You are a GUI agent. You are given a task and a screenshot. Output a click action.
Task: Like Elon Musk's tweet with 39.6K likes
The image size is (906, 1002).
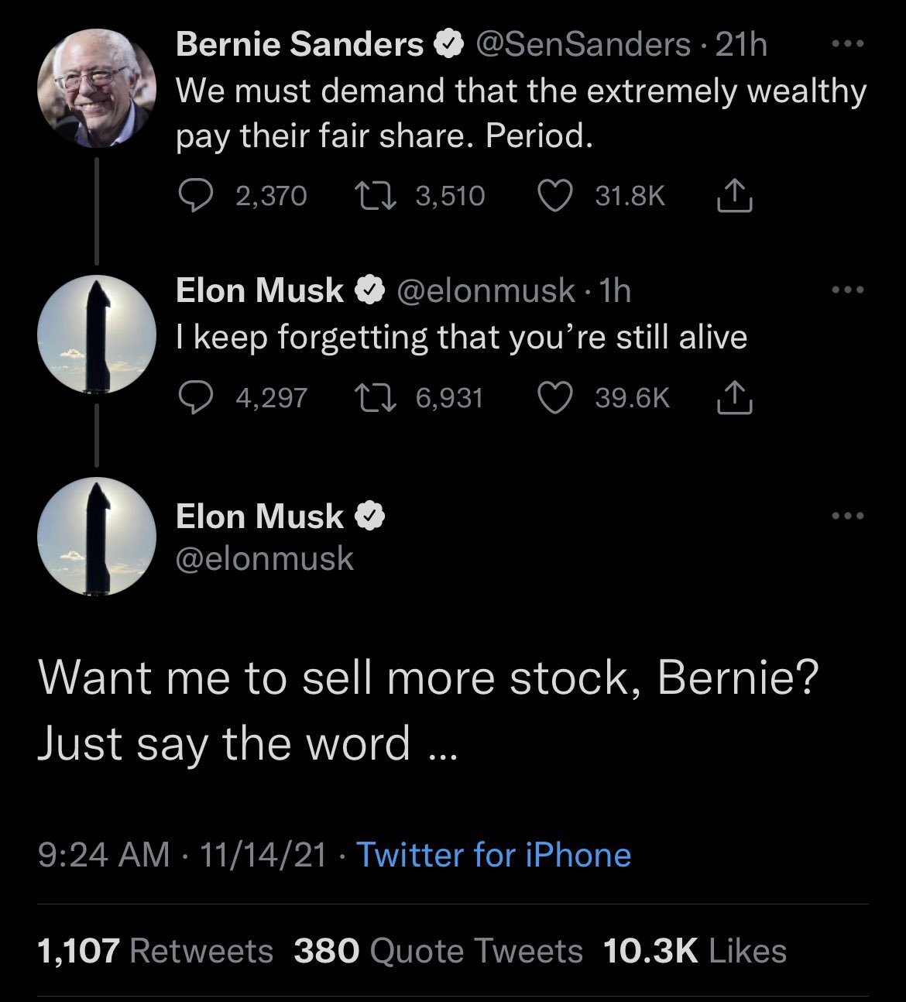tap(554, 398)
